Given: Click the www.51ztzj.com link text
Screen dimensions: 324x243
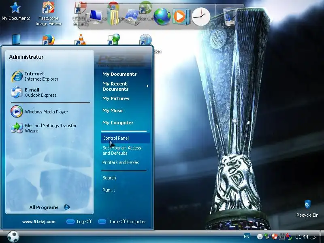Looking at the screenshot, I should pyautogui.click(x=39, y=222).
